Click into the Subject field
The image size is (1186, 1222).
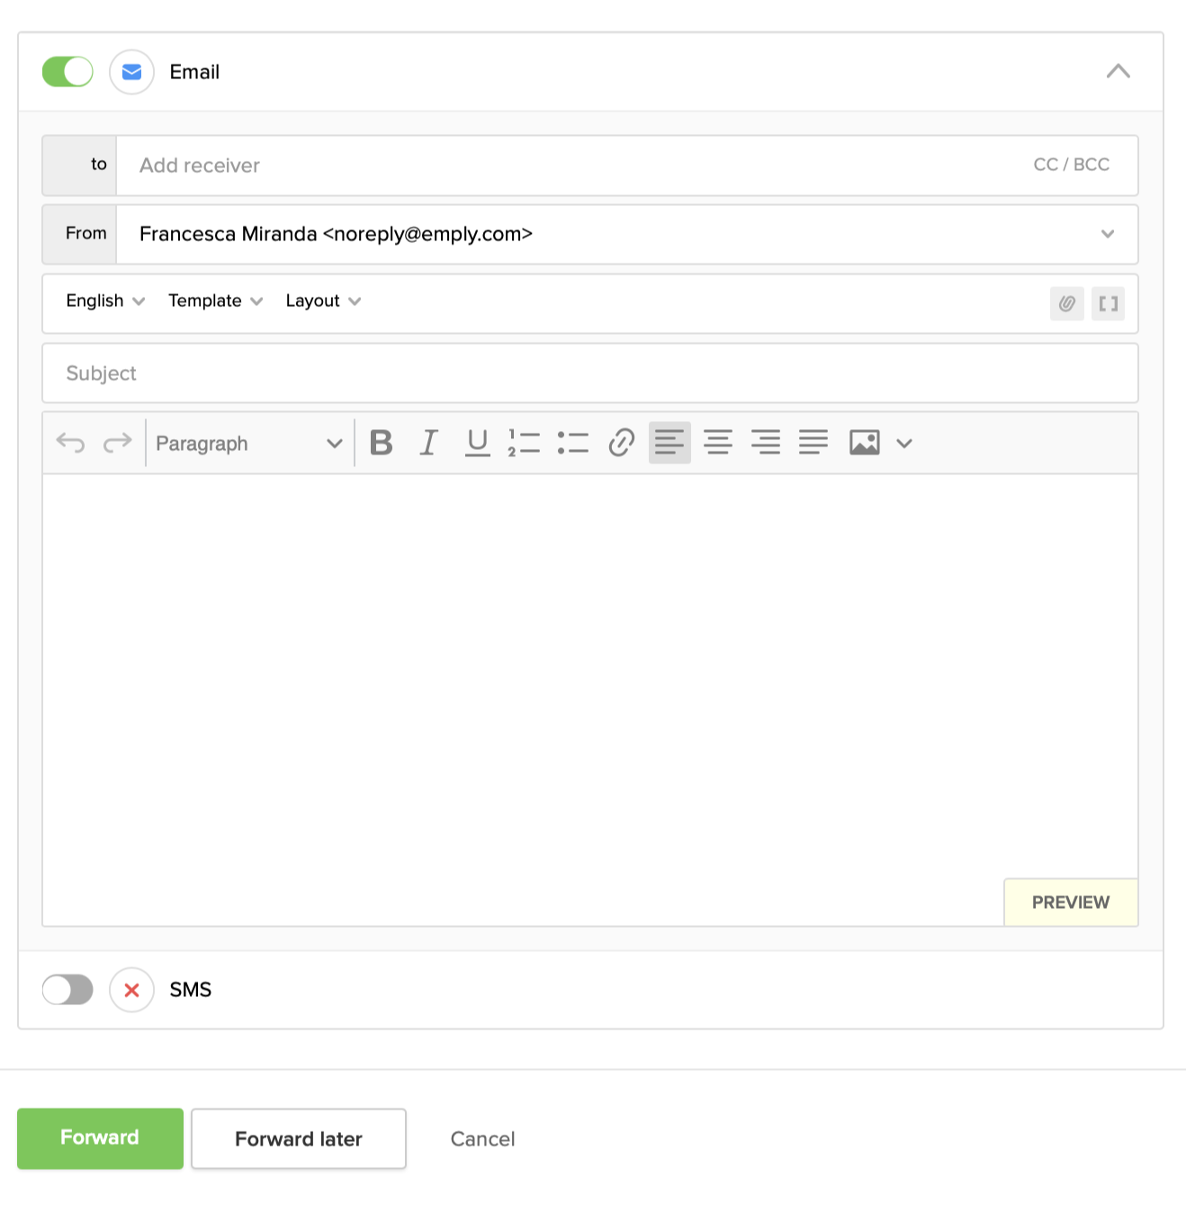click(589, 373)
